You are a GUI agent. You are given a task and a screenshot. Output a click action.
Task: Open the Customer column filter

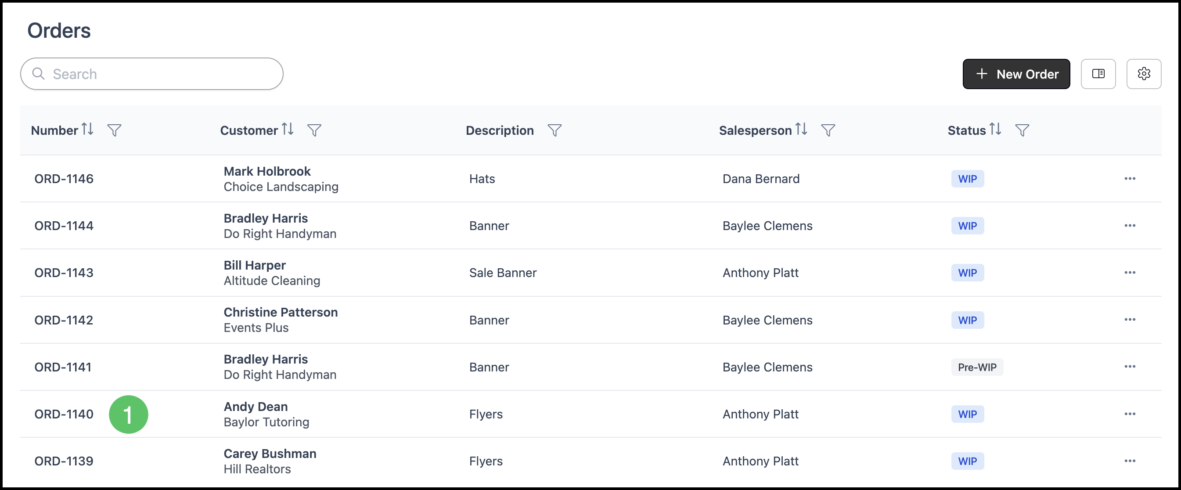pos(314,131)
